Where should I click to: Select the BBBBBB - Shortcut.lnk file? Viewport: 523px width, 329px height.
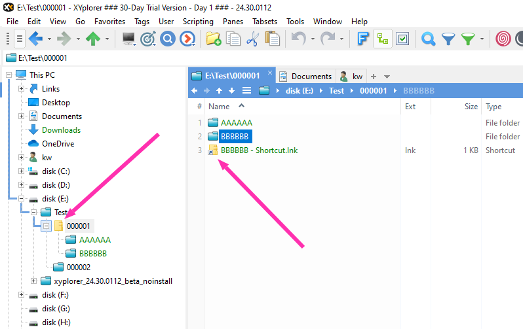259,150
